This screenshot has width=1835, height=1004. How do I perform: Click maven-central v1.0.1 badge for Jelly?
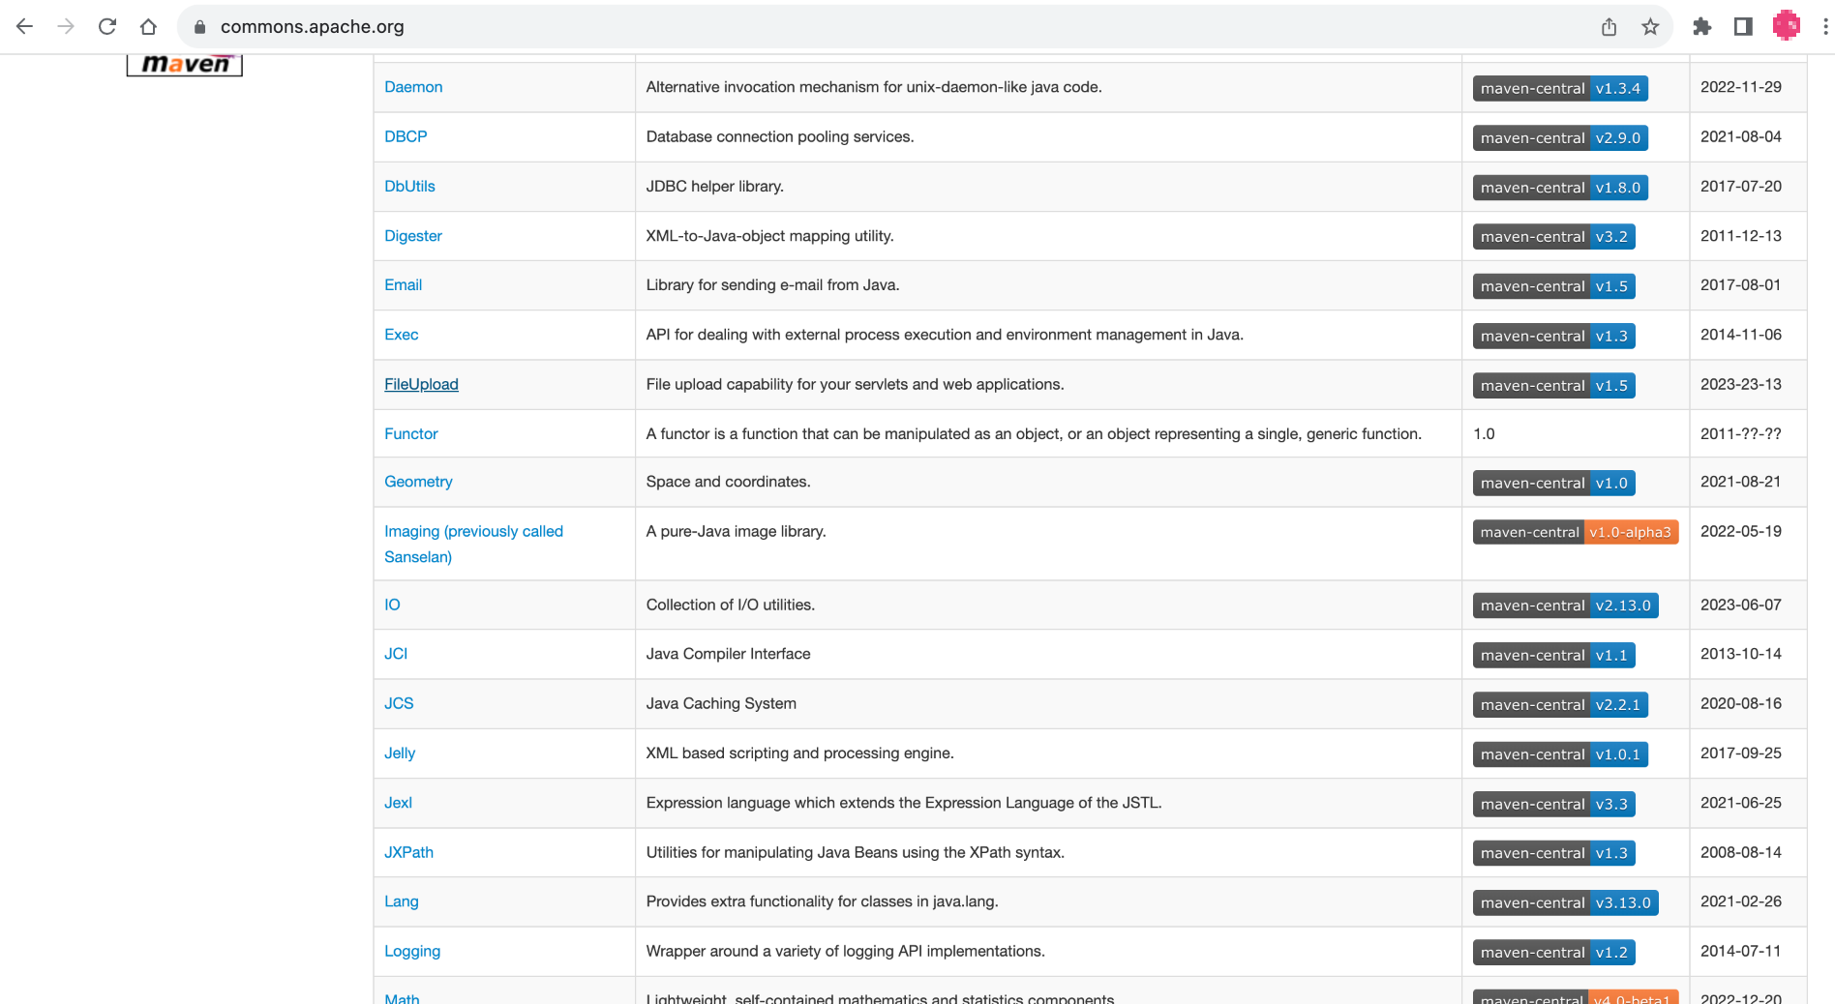(x=1560, y=754)
